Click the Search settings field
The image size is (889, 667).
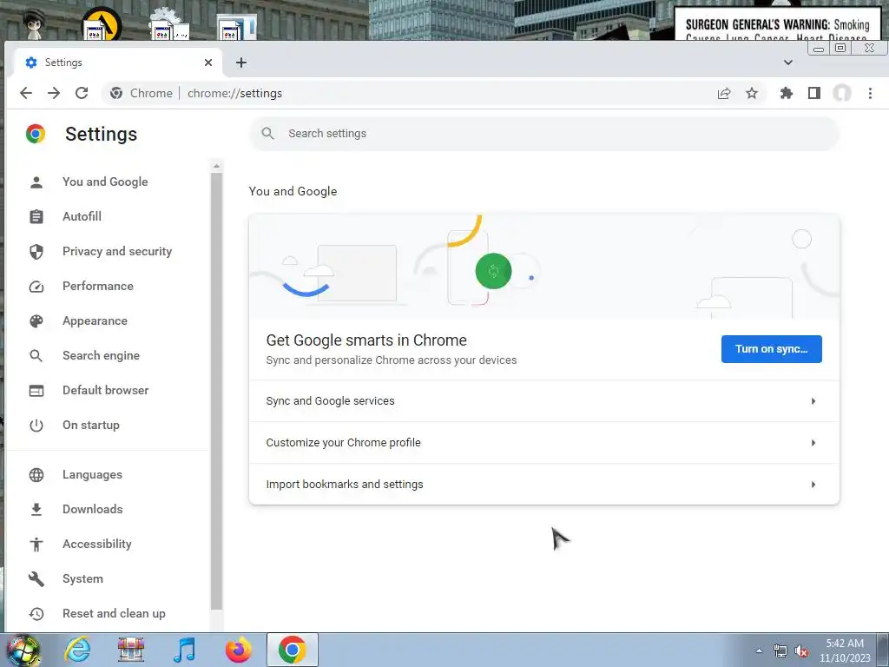click(x=544, y=133)
